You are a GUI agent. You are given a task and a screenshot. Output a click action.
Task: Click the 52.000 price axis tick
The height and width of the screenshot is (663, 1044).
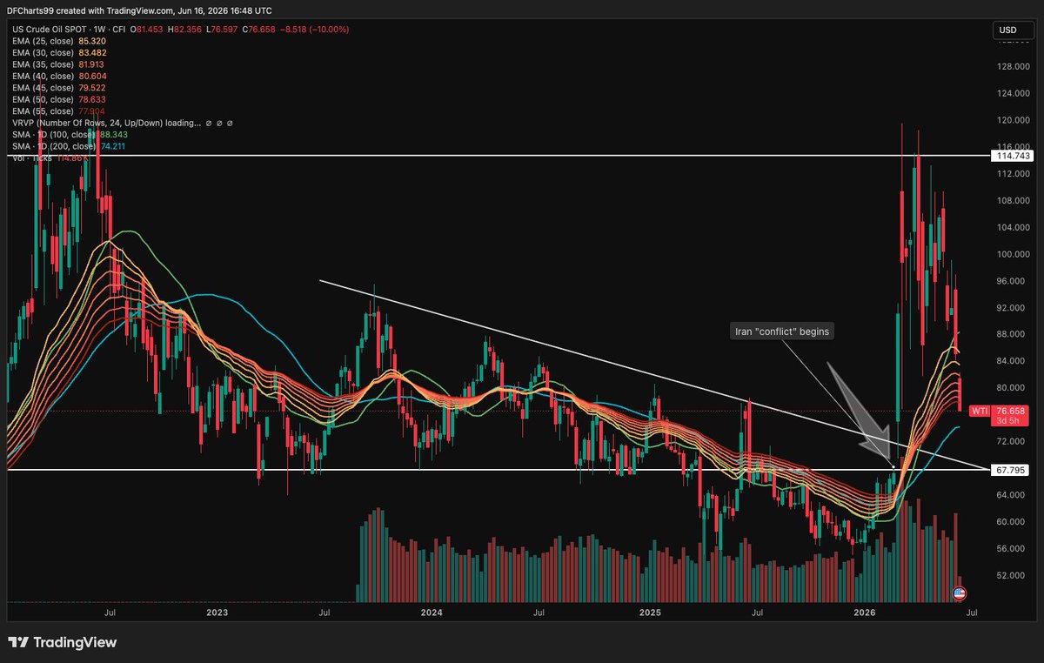coord(1009,576)
